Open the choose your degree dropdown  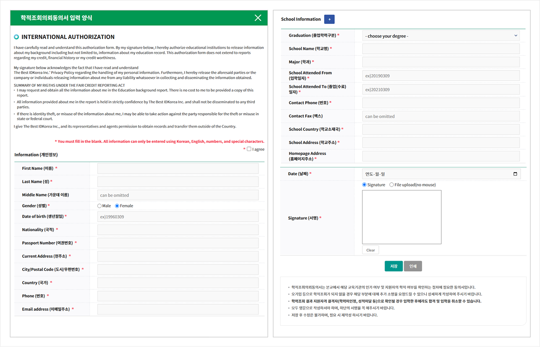point(441,36)
